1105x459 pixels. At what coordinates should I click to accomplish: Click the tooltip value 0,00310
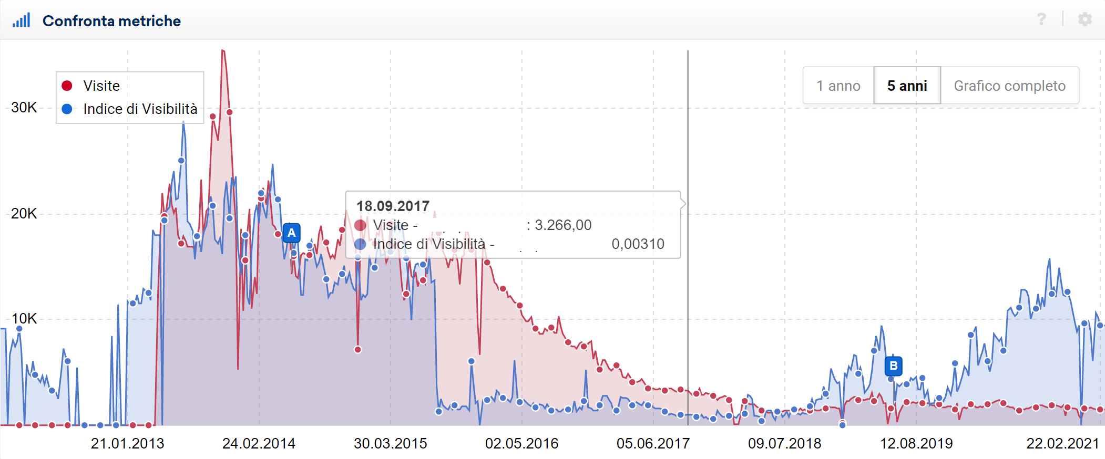[638, 244]
